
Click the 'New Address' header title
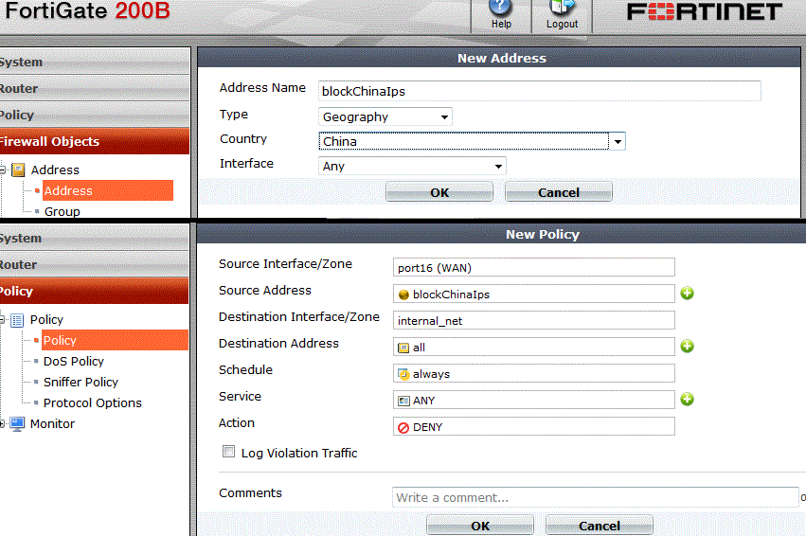(x=502, y=58)
